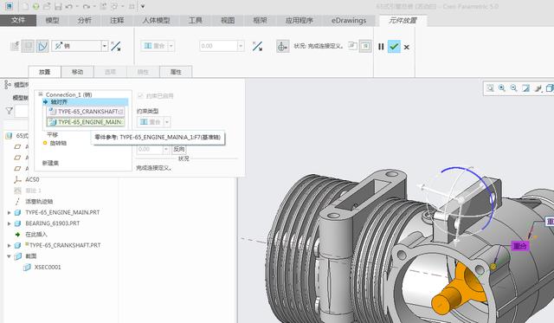
Task: Collapse the Connection_1 set in placement panel
Action: pos(41,94)
